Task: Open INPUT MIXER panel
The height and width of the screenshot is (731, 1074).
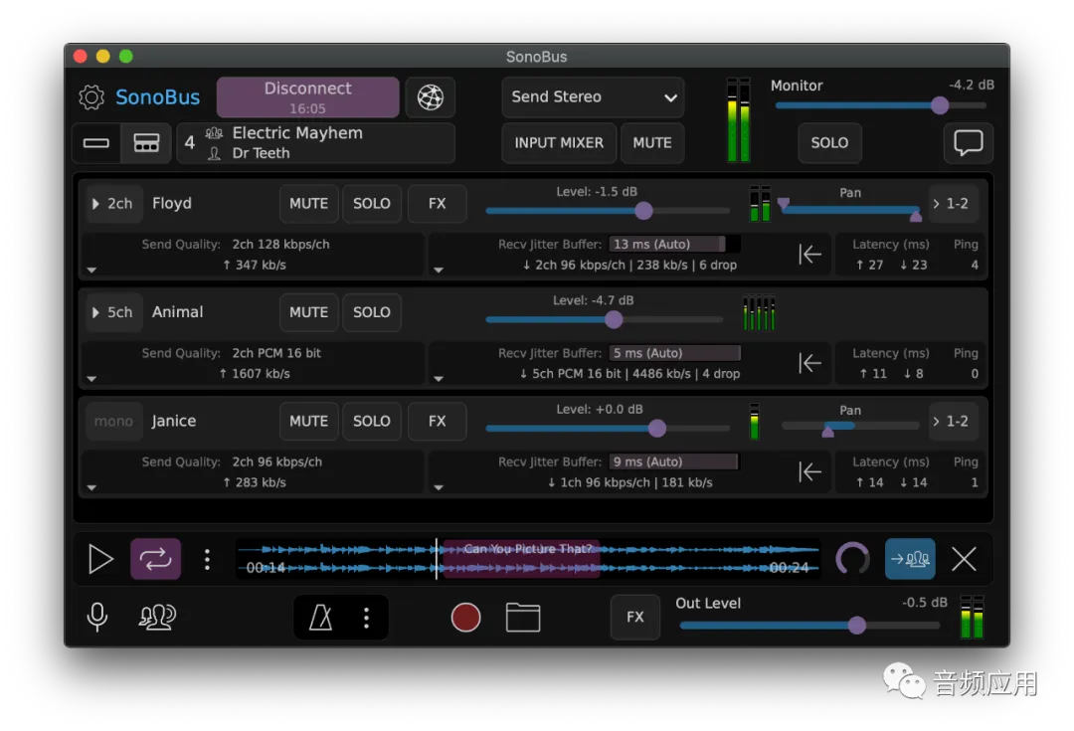Action: [559, 142]
